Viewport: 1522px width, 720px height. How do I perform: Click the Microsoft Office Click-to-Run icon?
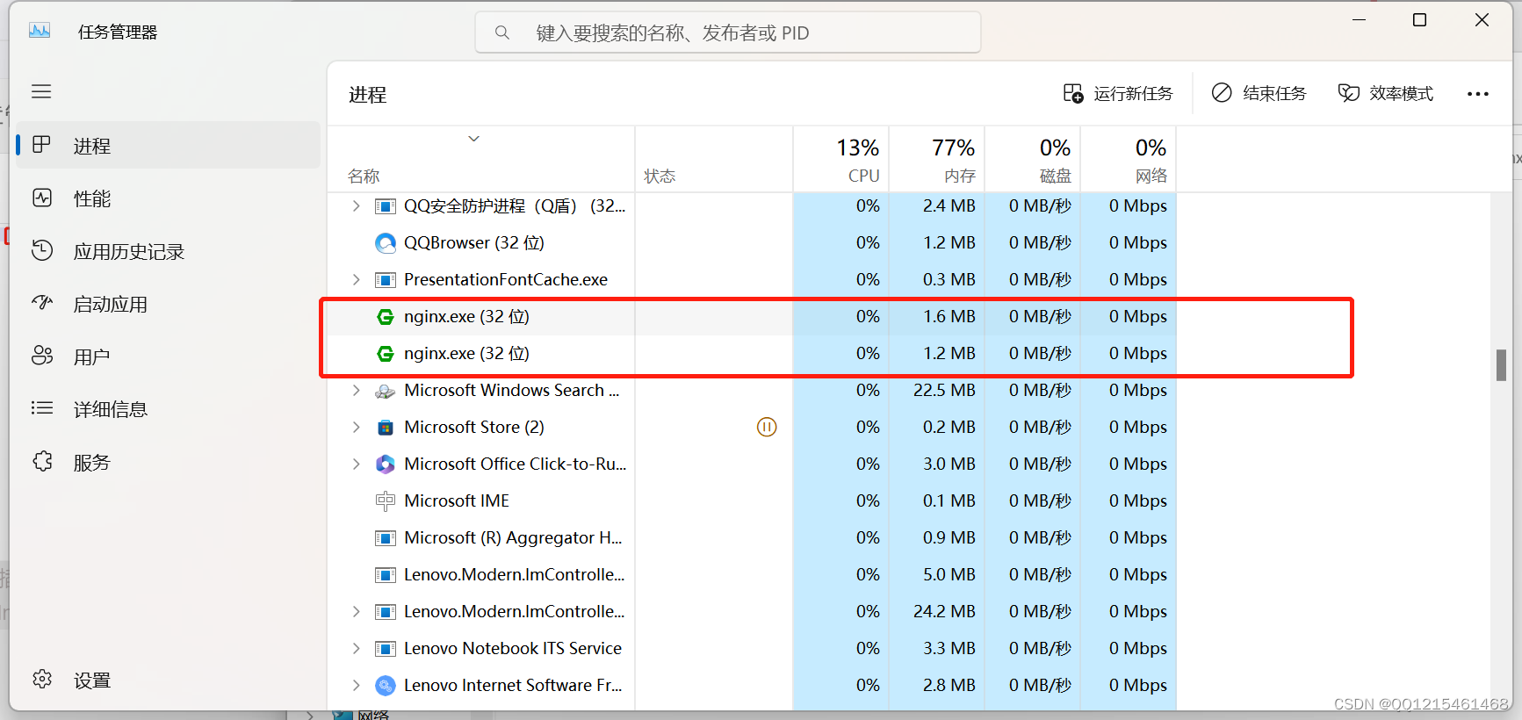pos(385,464)
